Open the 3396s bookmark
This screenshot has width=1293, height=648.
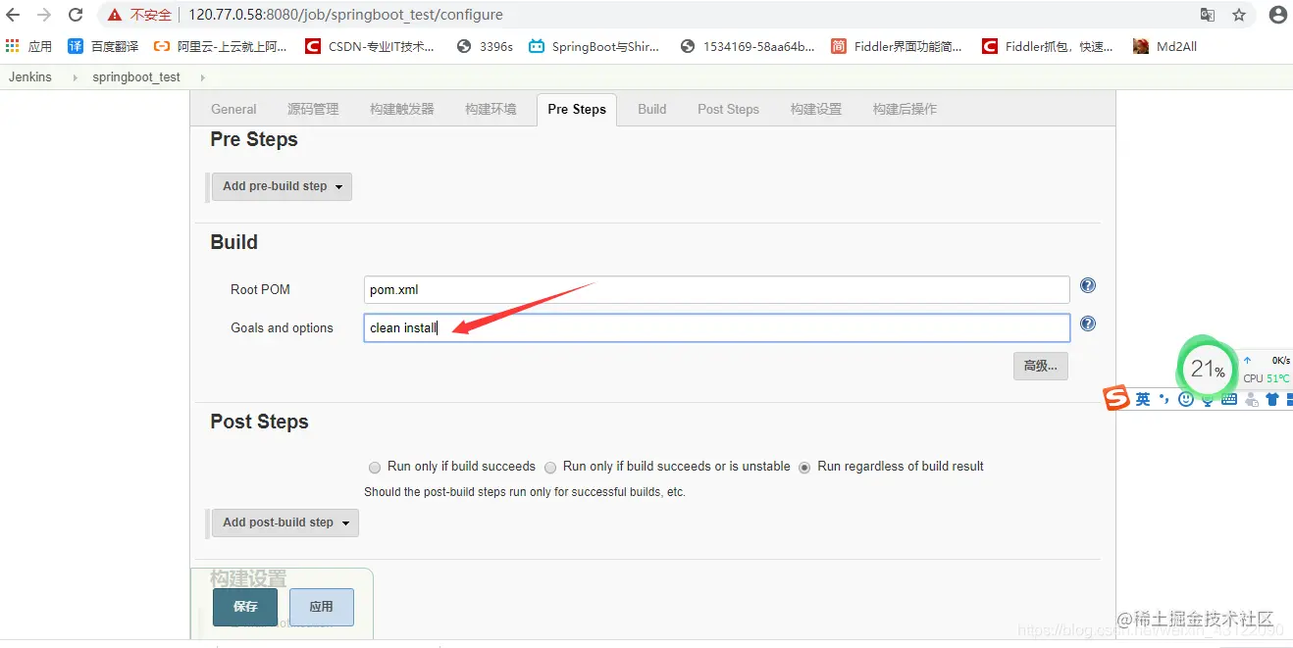coord(485,46)
